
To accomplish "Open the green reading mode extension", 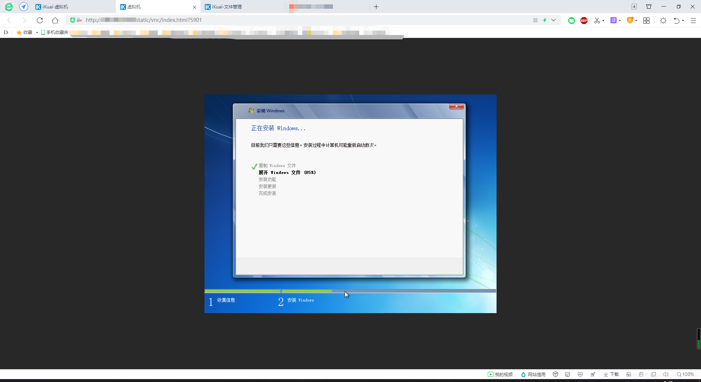I will (x=571, y=21).
